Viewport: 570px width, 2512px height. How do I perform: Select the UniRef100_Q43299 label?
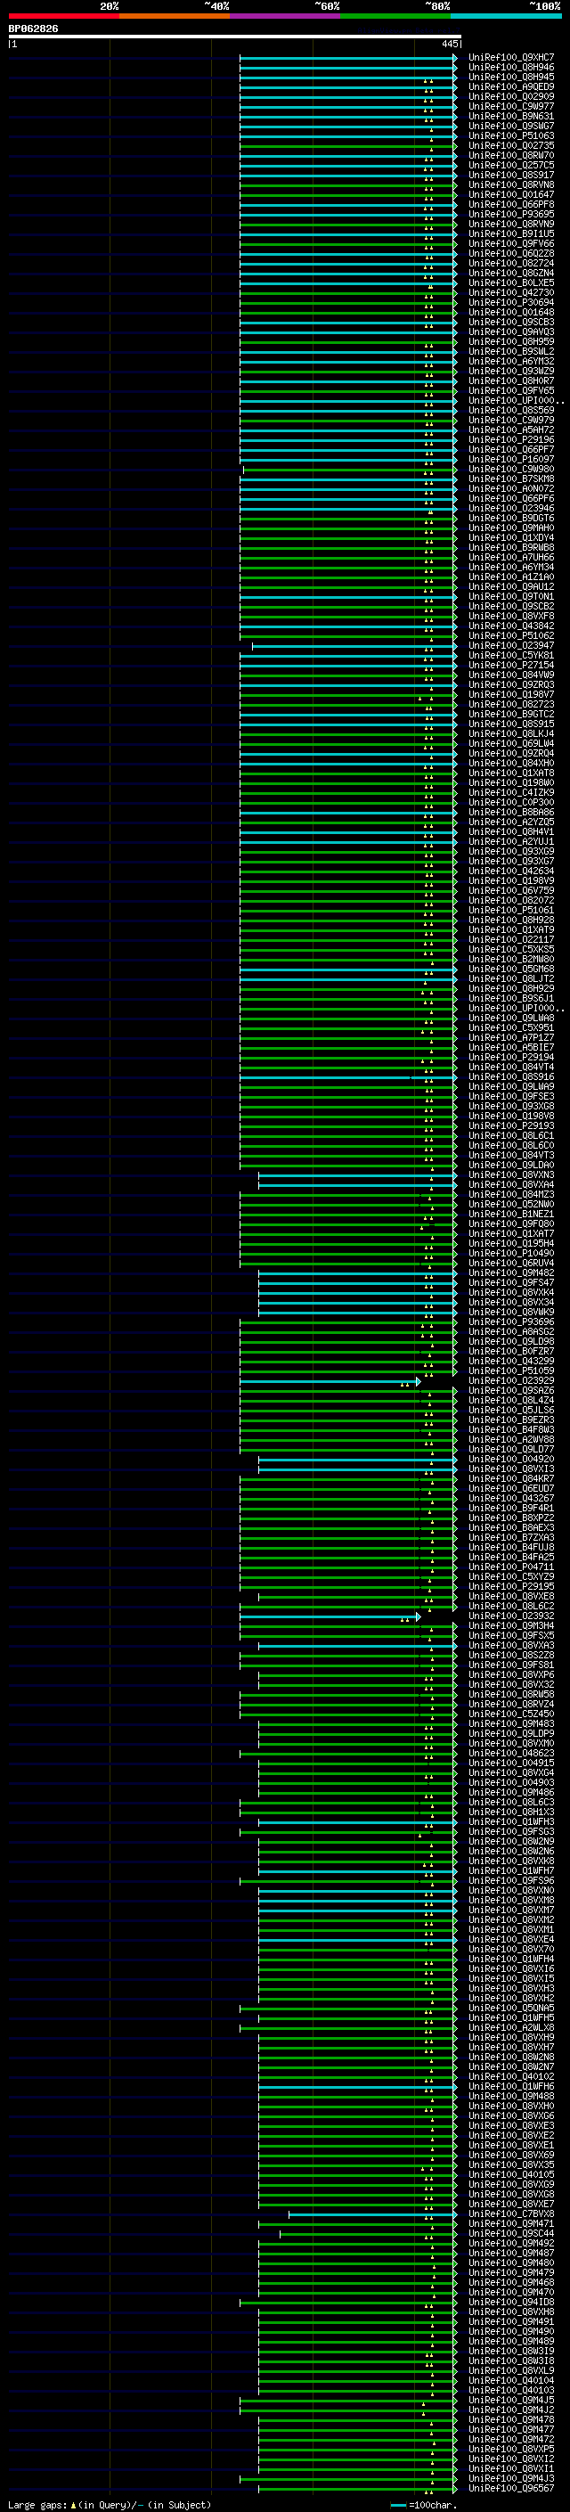click(x=511, y=1362)
